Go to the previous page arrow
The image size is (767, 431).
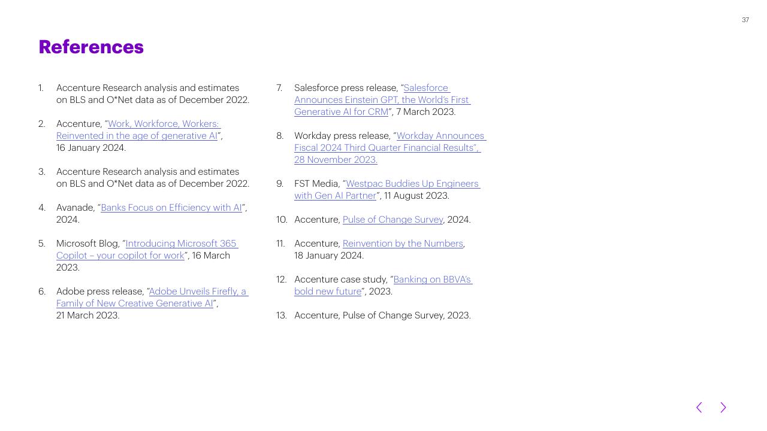(x=699, y=408)
